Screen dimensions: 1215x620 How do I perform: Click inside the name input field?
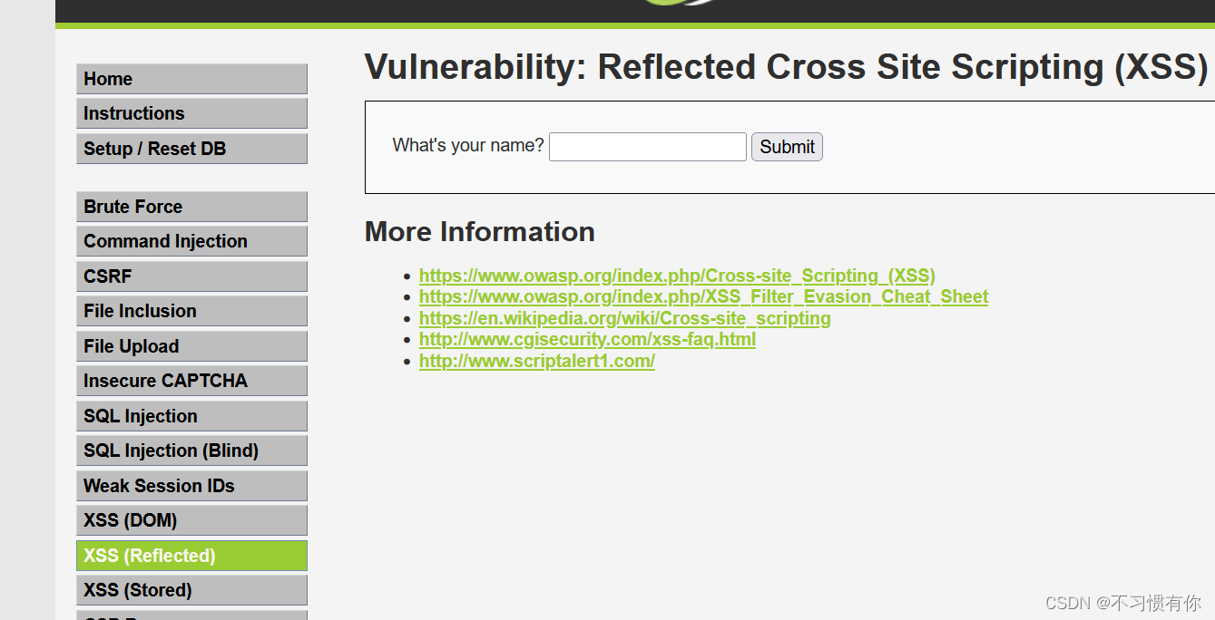coord(647,146)
